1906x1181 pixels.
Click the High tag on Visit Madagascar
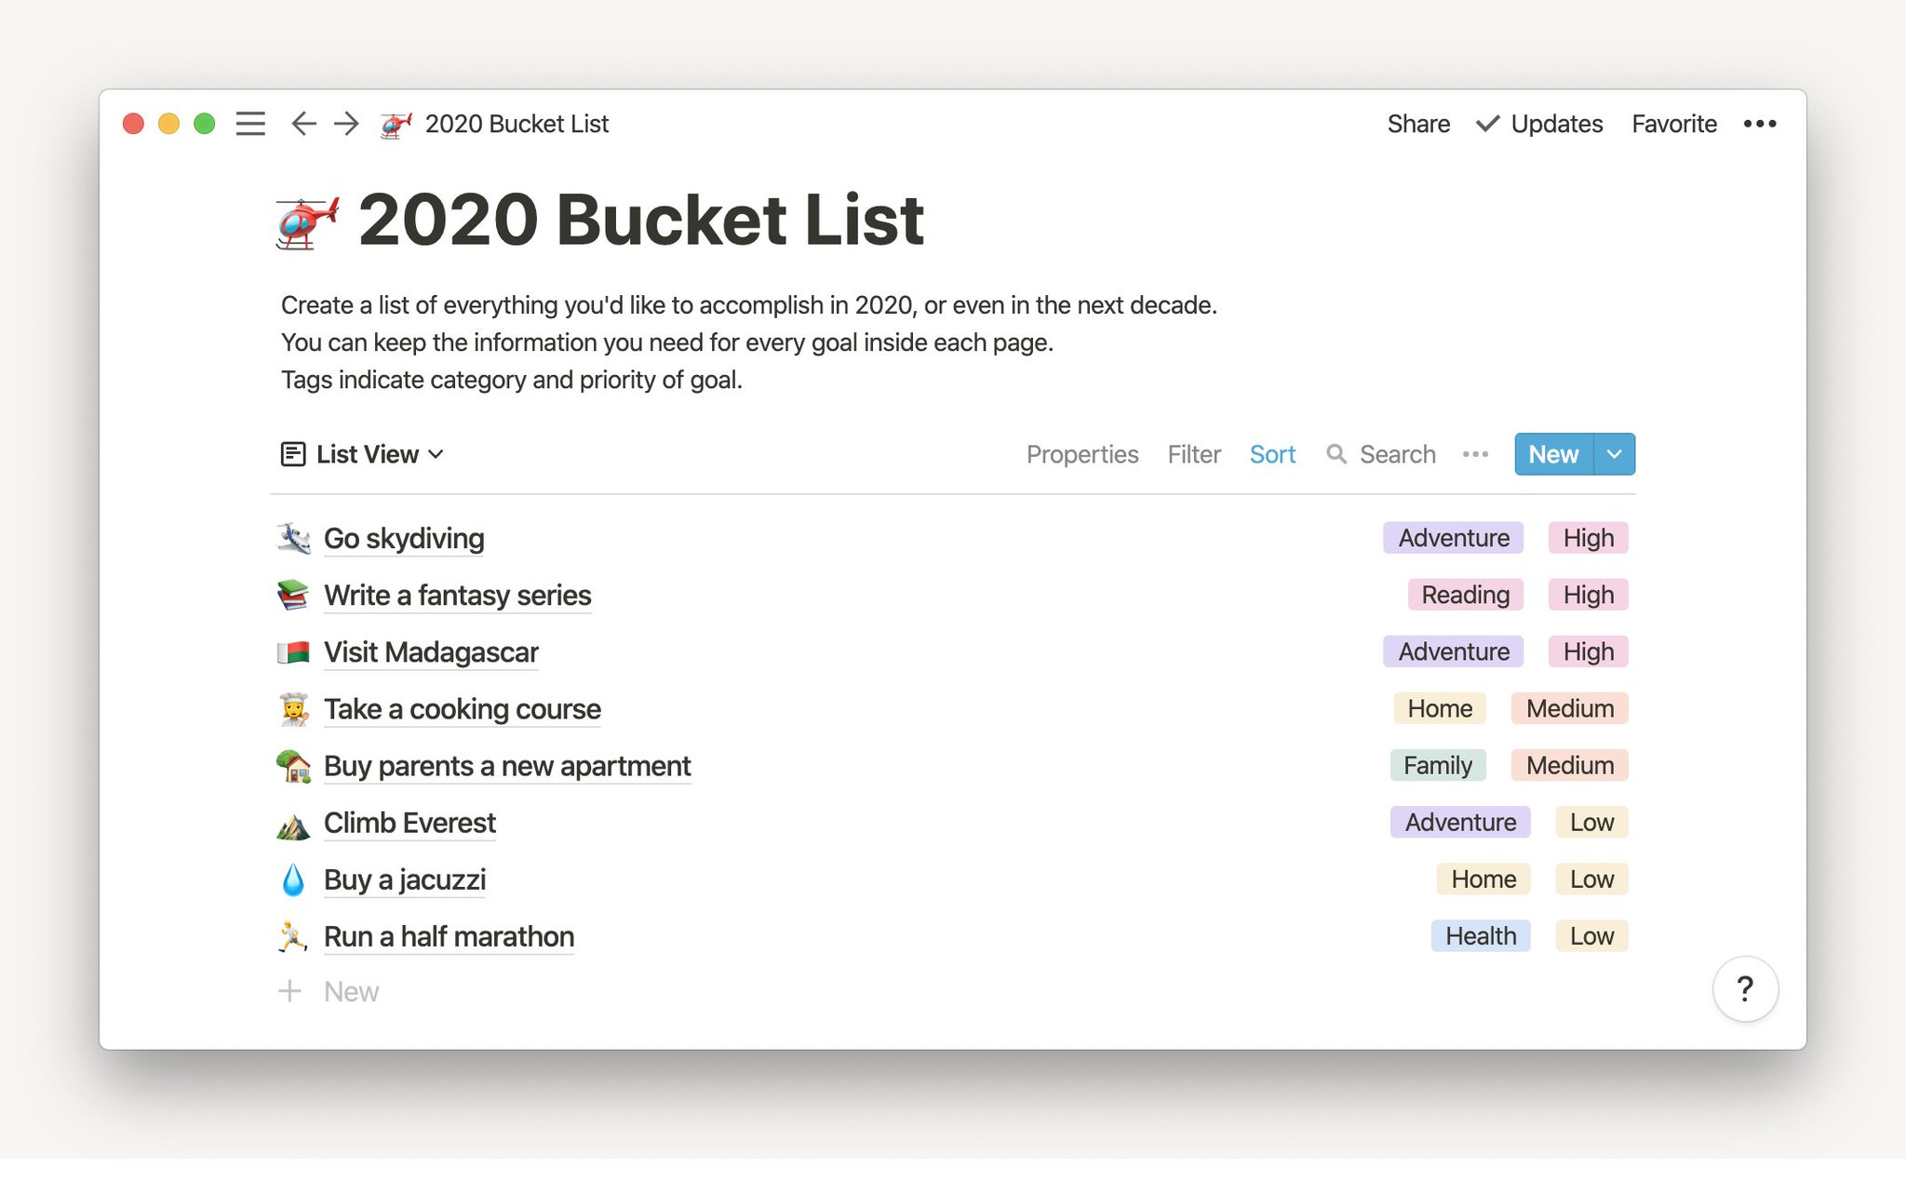point(1588,651)
